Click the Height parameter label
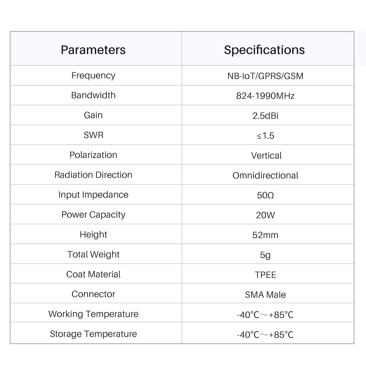 93,234
